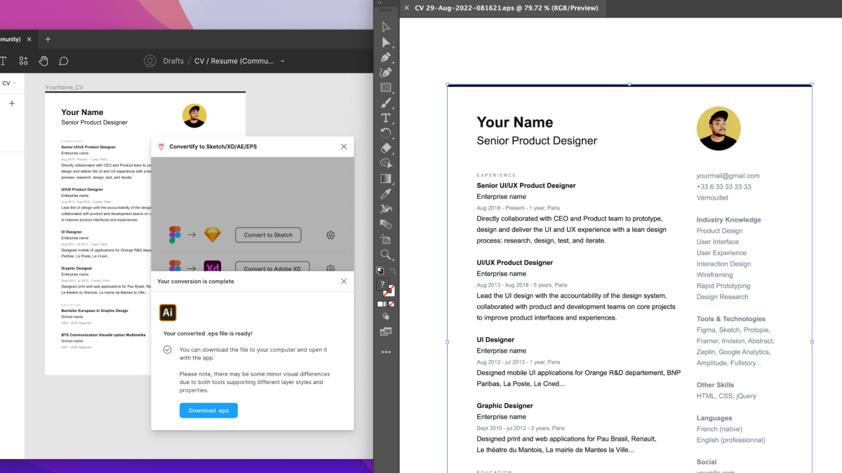The image size is (842, 473).
Task: Open Edit Toolbar three-dots menu
Action: click(386, 352)
